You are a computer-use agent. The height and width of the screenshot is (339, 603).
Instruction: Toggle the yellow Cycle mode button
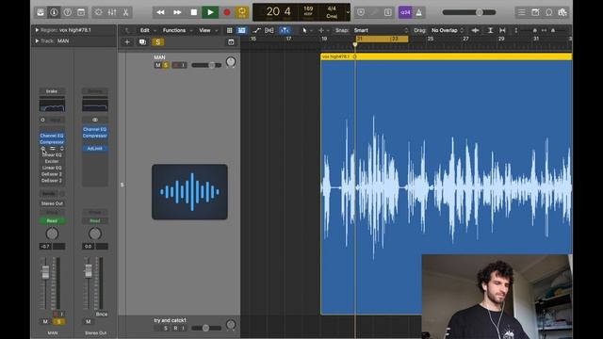point(242,12)
